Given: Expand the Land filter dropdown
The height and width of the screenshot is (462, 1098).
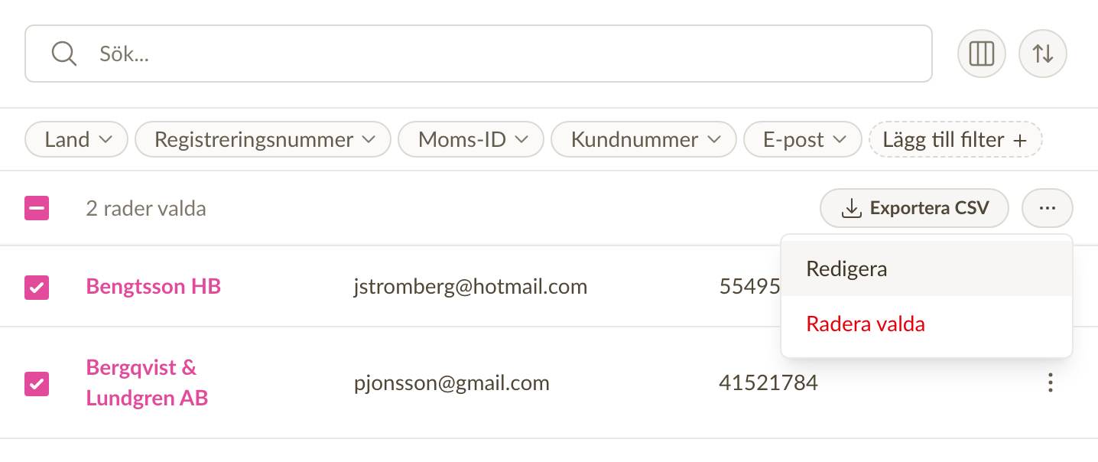Looking at the screenshot, I should (x=76, y=140).
